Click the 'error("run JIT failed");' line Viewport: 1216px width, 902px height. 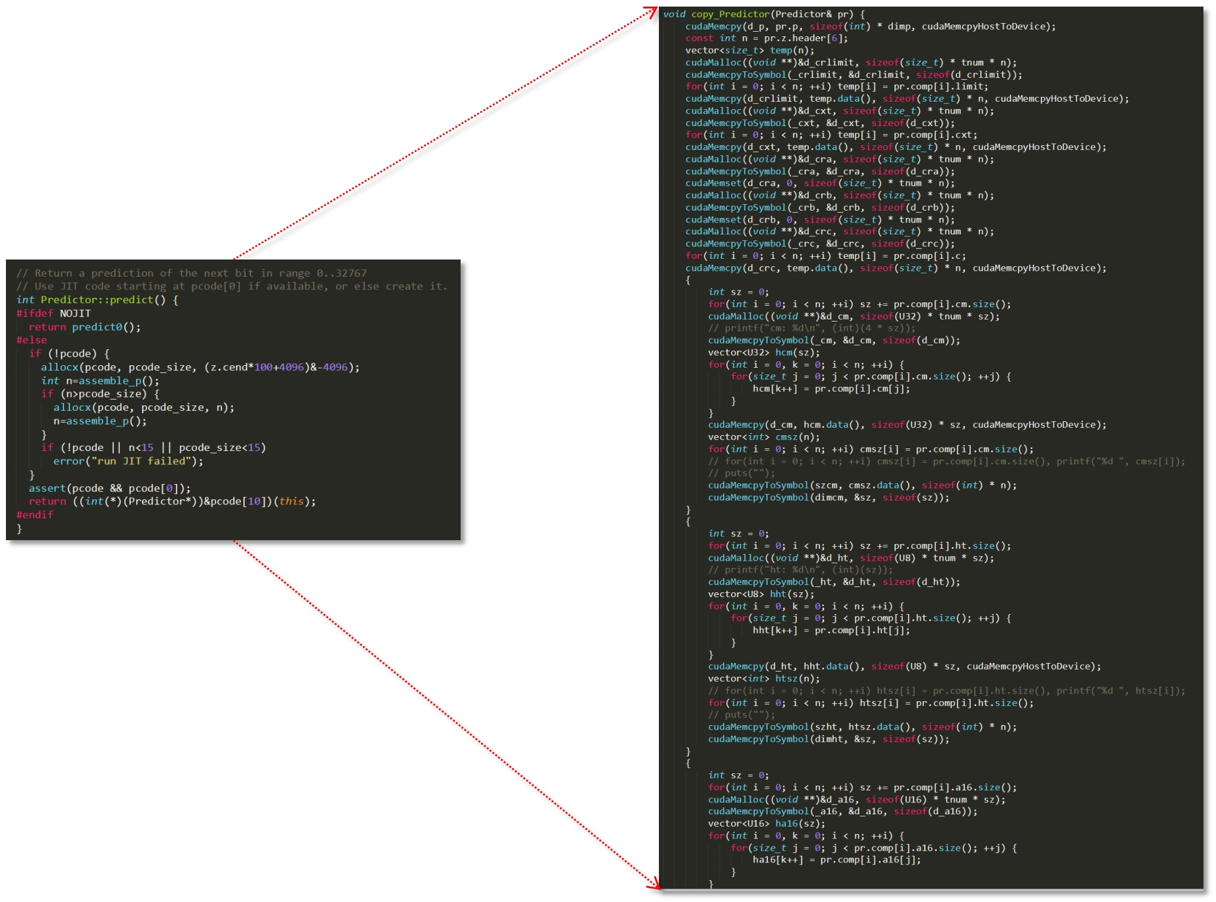(x=129, y=462)
